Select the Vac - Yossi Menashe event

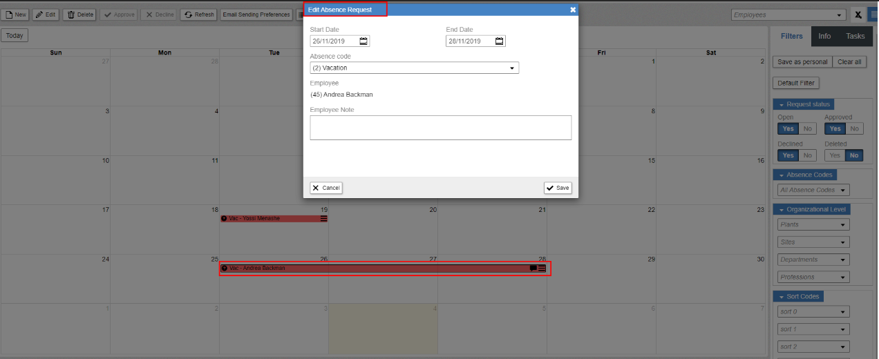(x=274, y=218)
